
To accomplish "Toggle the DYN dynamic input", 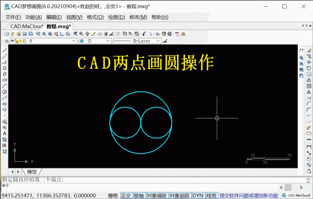I will click(198, 196).
